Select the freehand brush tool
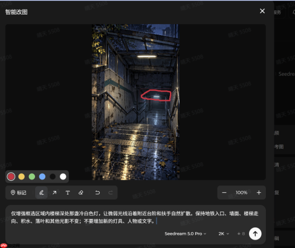The width and height of the screenshot is (295, 248). pos(41,193)
